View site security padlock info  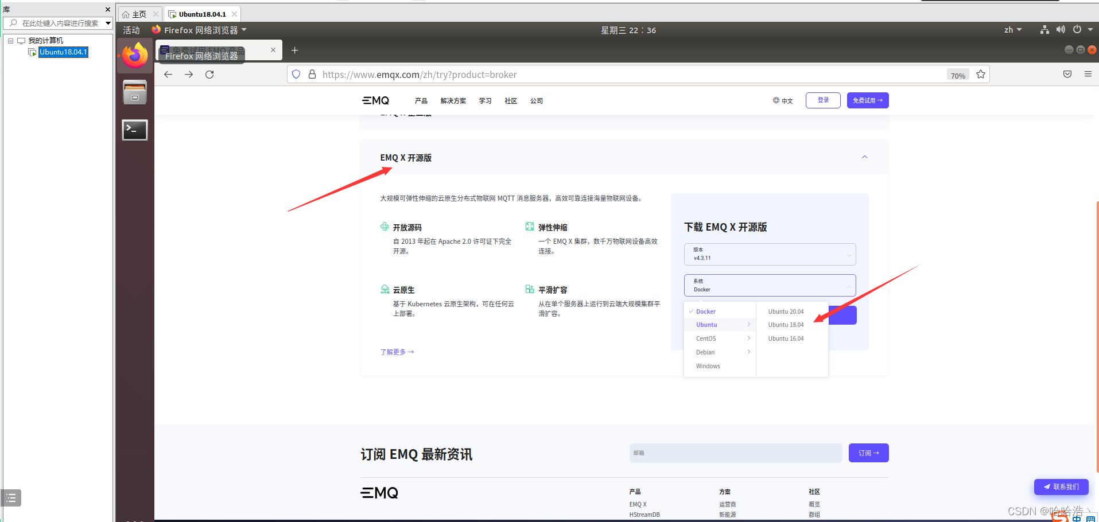click(x=312, y=75)
